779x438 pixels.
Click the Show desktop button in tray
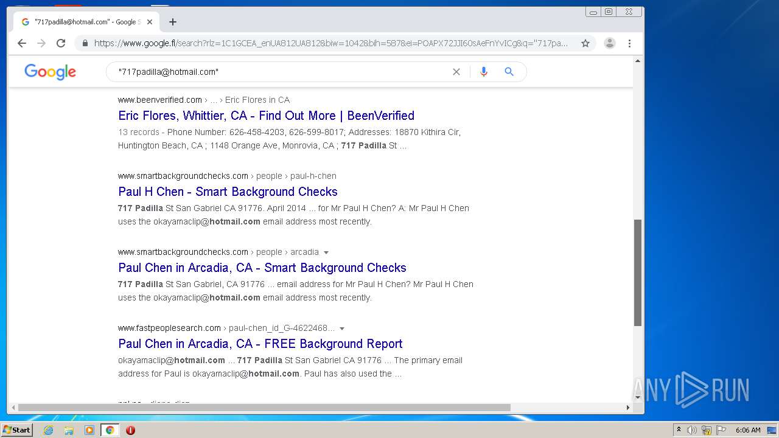point(772,430)
